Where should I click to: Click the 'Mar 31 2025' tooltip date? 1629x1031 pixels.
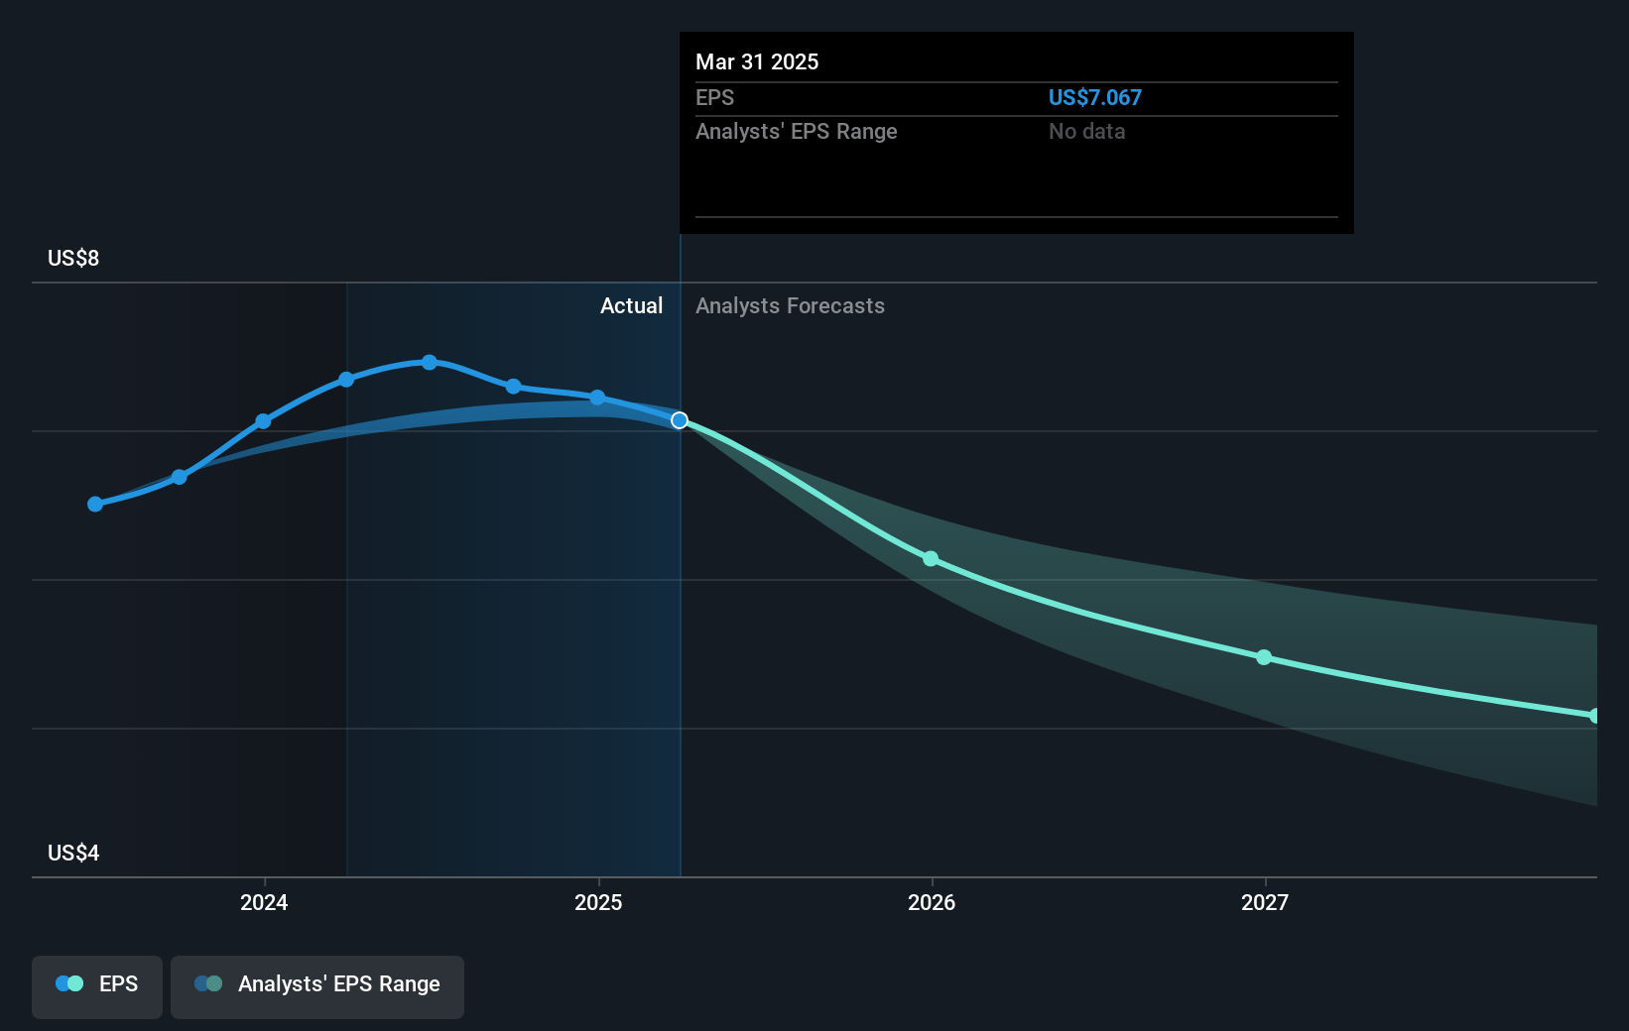click(757, 61)
